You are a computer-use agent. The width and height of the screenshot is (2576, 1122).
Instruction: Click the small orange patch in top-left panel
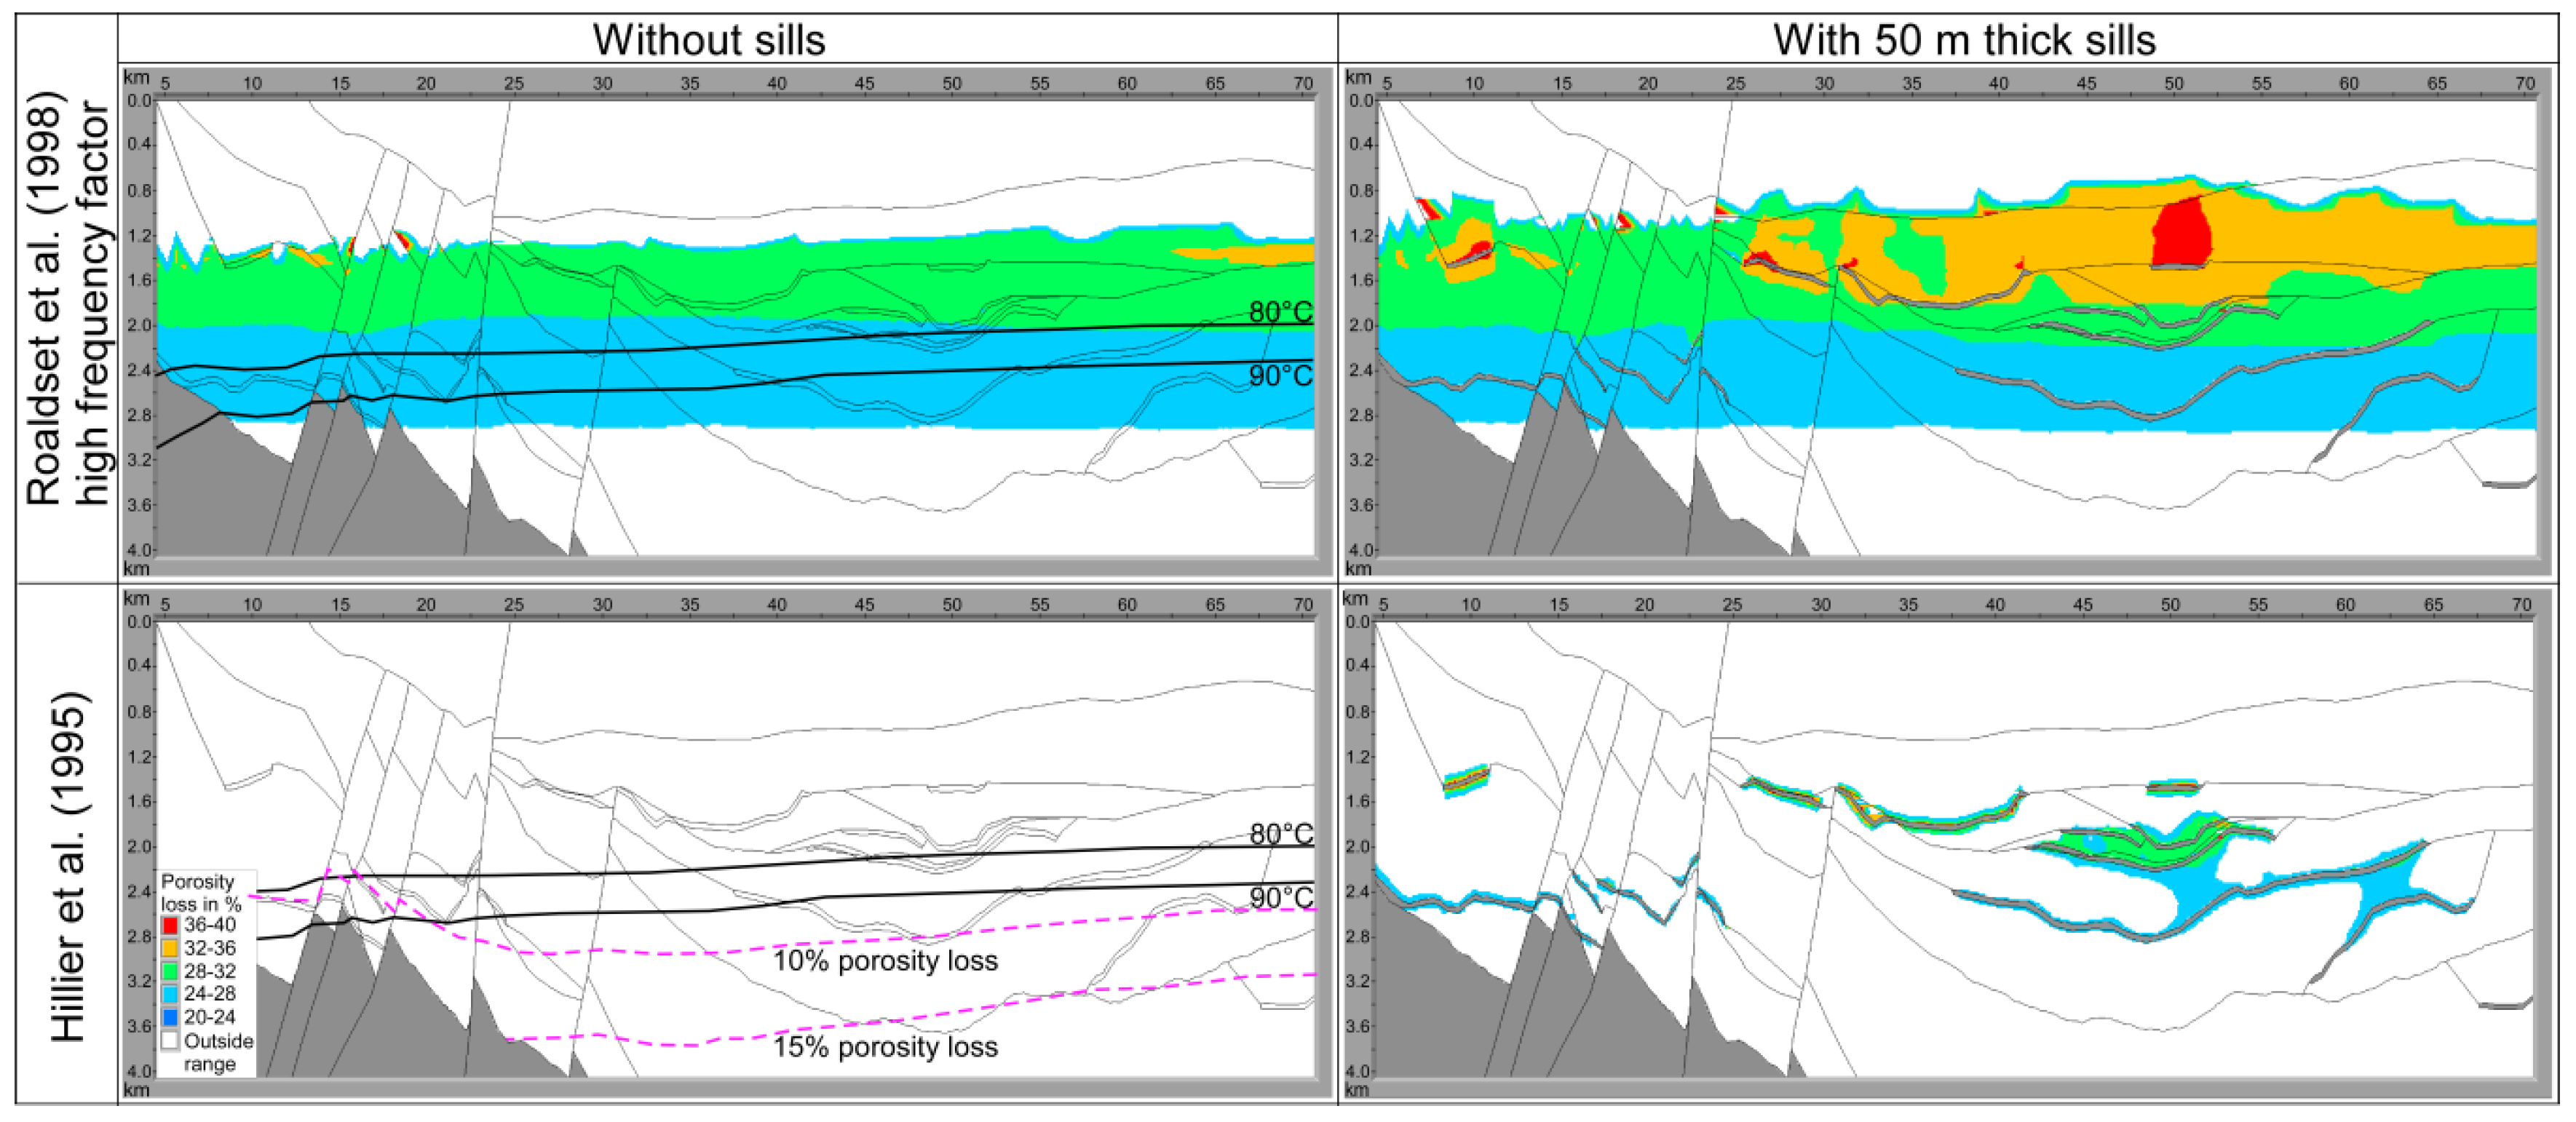click(1250, 254)
